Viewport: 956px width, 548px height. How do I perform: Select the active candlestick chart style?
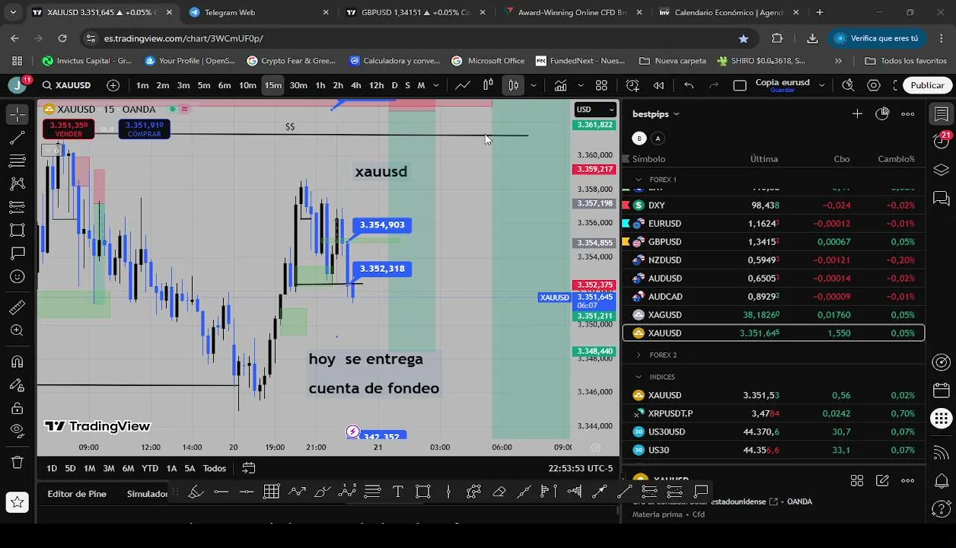pos(514,85)
